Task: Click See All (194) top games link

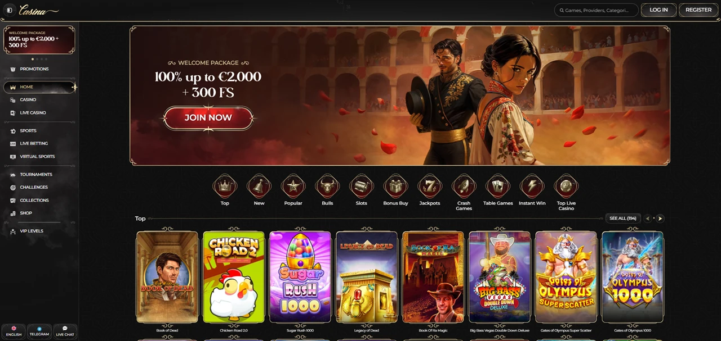Action: pyautogui.click(x=622, y=219)
